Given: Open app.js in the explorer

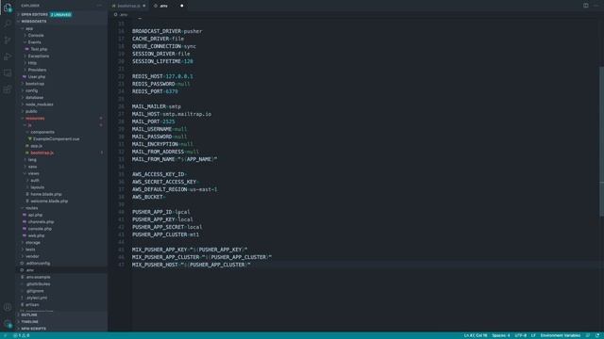Looking at the screenshot, I should 60,146.
